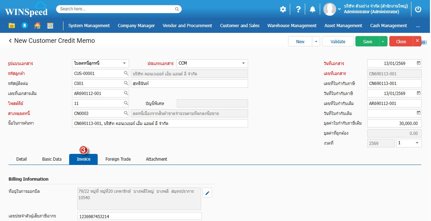Open the New button dropdown arrow
Viewport: 431px width, 221px height.
pyautogui.click(x=316, y=41)
